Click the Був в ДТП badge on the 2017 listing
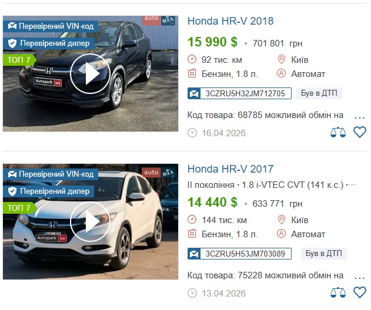This screenshot has width=371, height=310. tap(324, 253)
